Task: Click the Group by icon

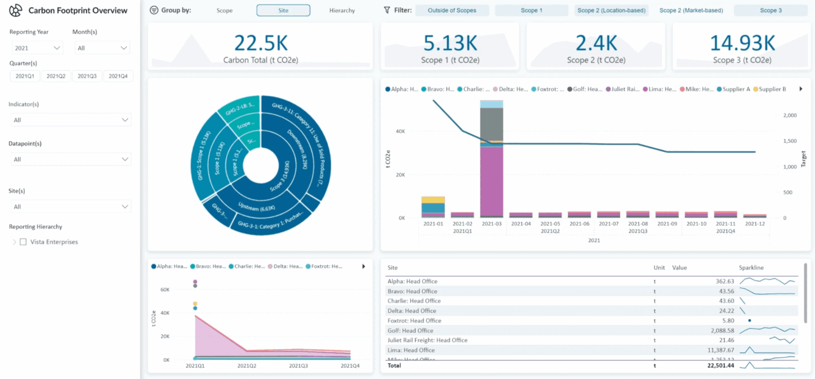Action: pos(153,10)
